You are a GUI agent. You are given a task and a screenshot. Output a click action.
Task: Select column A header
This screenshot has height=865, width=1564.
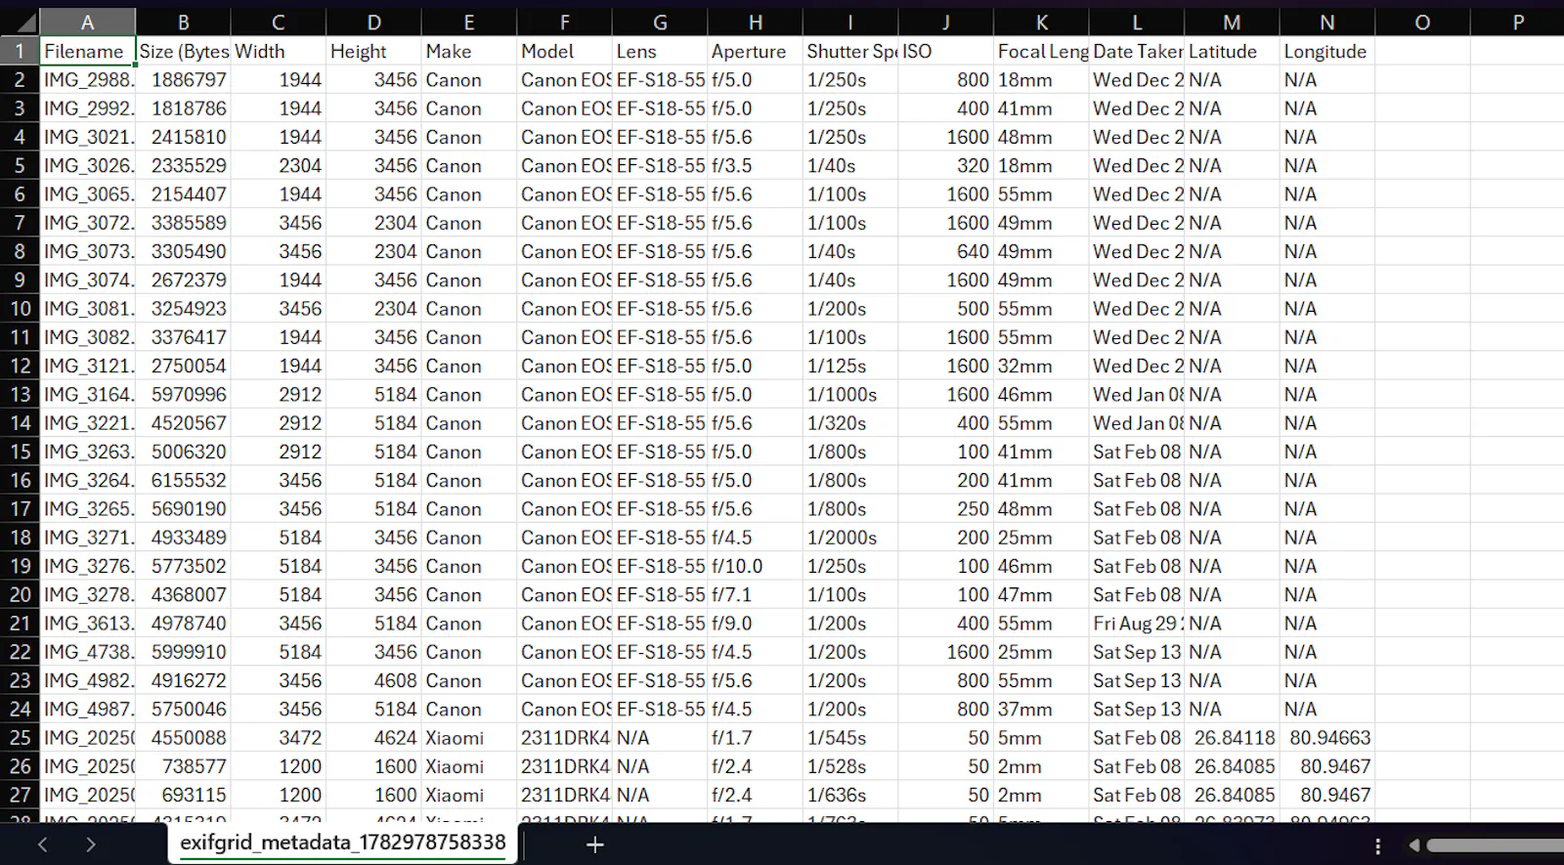pos(87,22)
